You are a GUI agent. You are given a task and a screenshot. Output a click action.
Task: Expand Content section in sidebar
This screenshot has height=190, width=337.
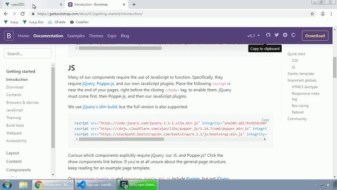click(14, 161)
